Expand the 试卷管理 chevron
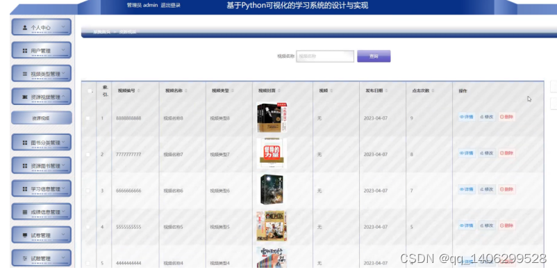Viewport: 557px width, 272px height. point(63,234)
